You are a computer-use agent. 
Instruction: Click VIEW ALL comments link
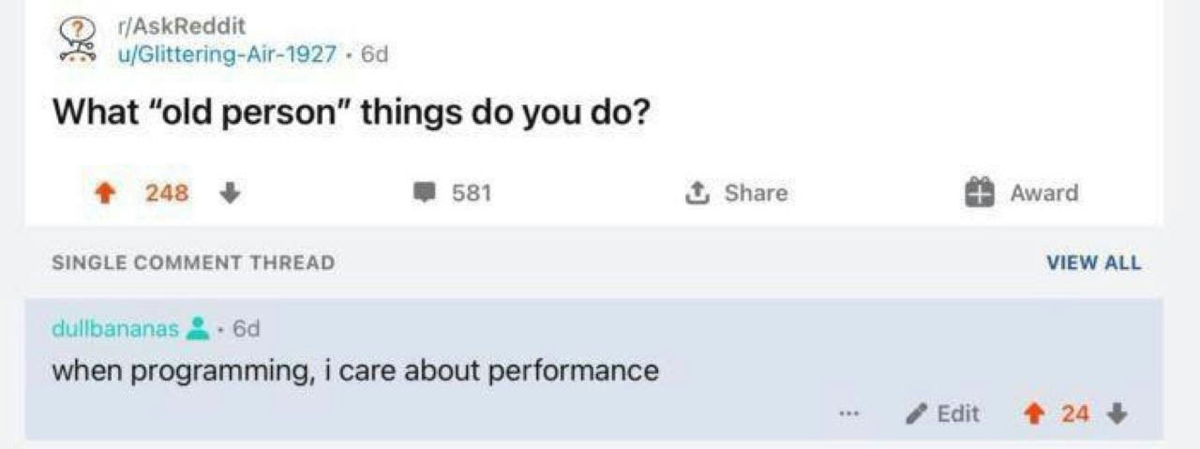click(1094, 263)
